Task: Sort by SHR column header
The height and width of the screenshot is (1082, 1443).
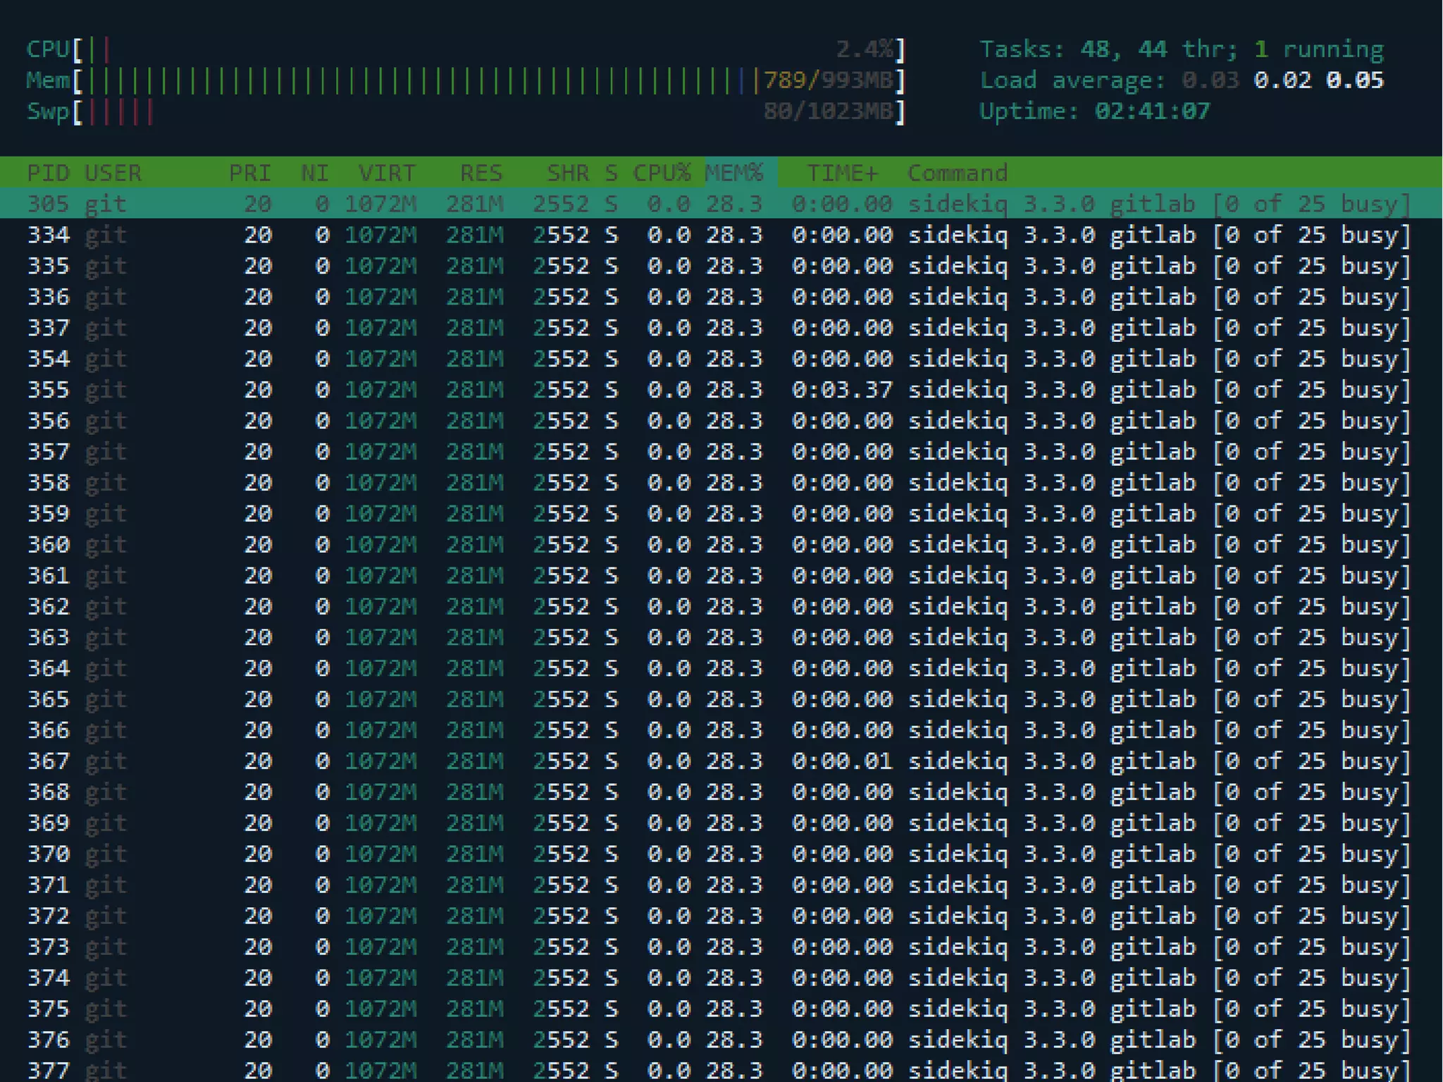Action: tap(568, 173)
